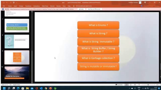Click the Slide 9 of 13 status indicator
161x90 pixels.
(x=5, y=85)
